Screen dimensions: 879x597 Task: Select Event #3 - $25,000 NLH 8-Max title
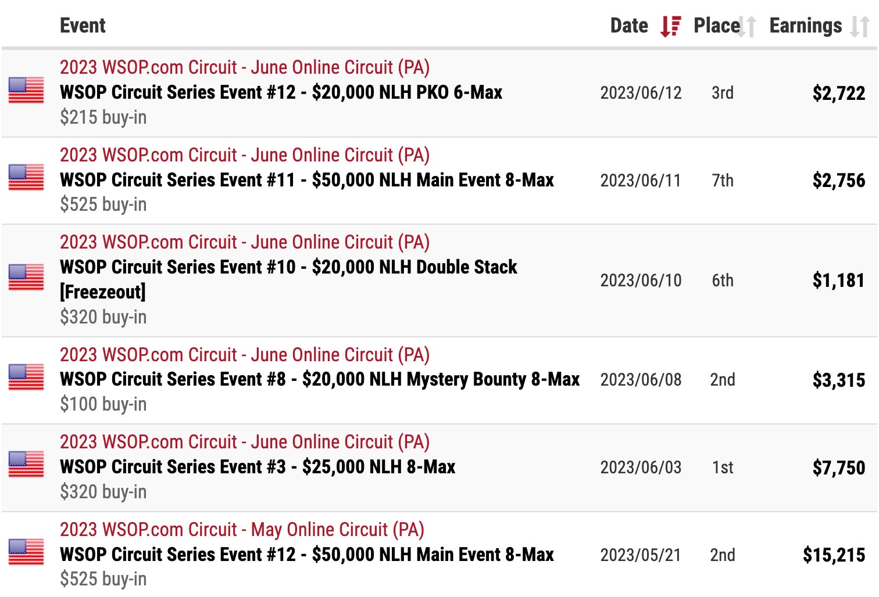click(258, 467)
